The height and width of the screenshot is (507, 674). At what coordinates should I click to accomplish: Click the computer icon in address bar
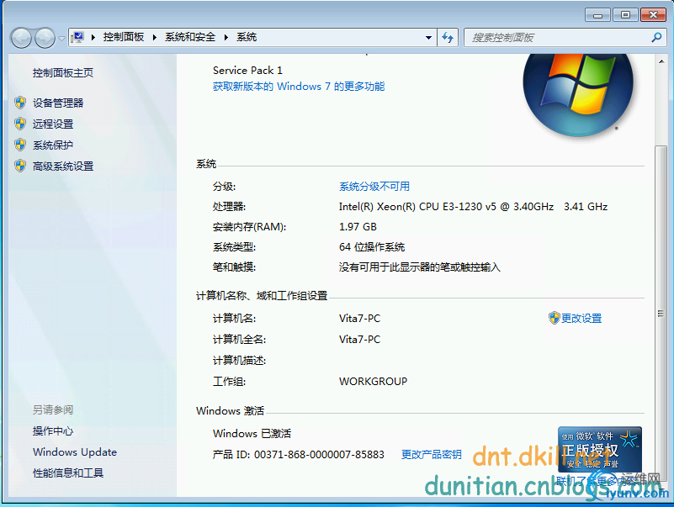click(77, 37)
